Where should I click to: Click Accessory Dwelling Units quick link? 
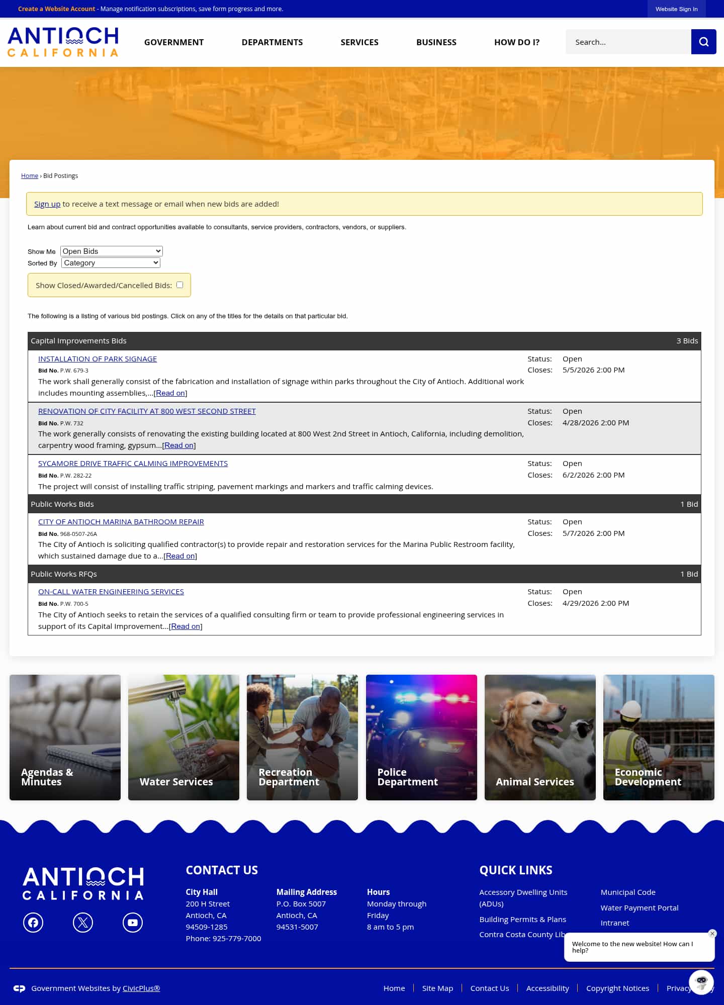tap(523, 897)
